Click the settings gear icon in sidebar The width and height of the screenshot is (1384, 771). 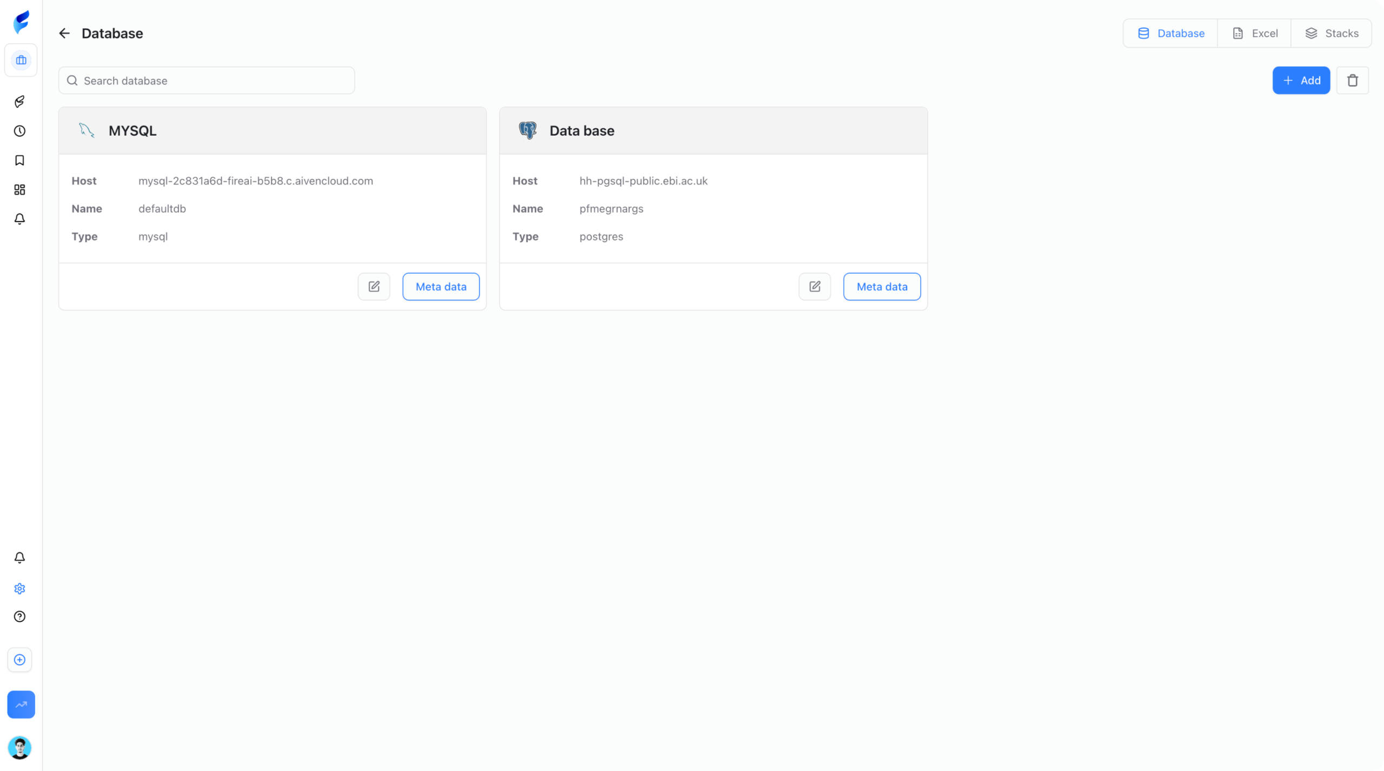pyautogui.click(x=20, y=588)
